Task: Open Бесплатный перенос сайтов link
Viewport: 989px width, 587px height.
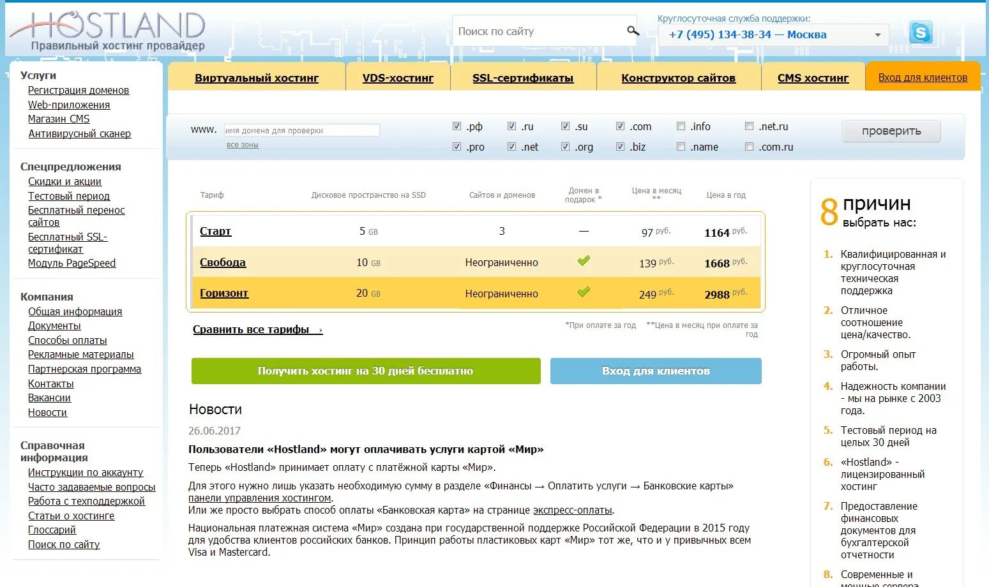Action: [x=76, y=216]
